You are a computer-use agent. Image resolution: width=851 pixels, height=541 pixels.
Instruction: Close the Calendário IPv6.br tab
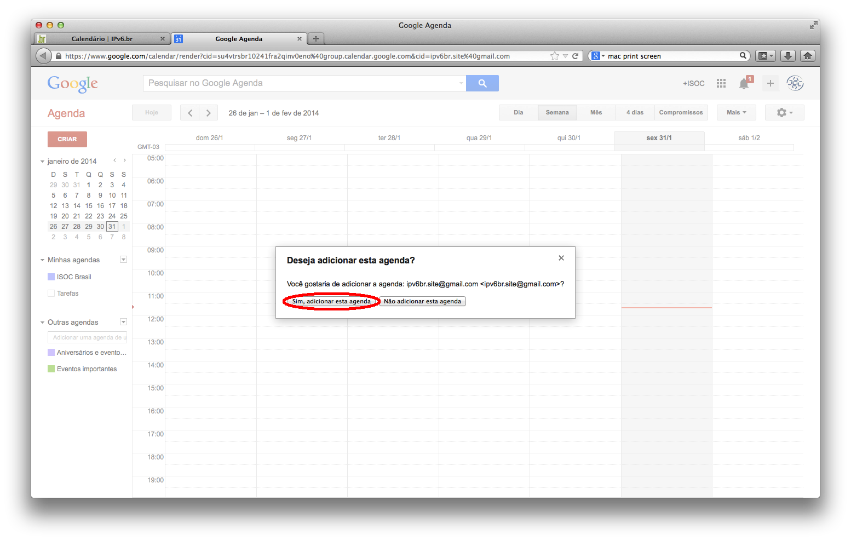[x=163, y=39]
